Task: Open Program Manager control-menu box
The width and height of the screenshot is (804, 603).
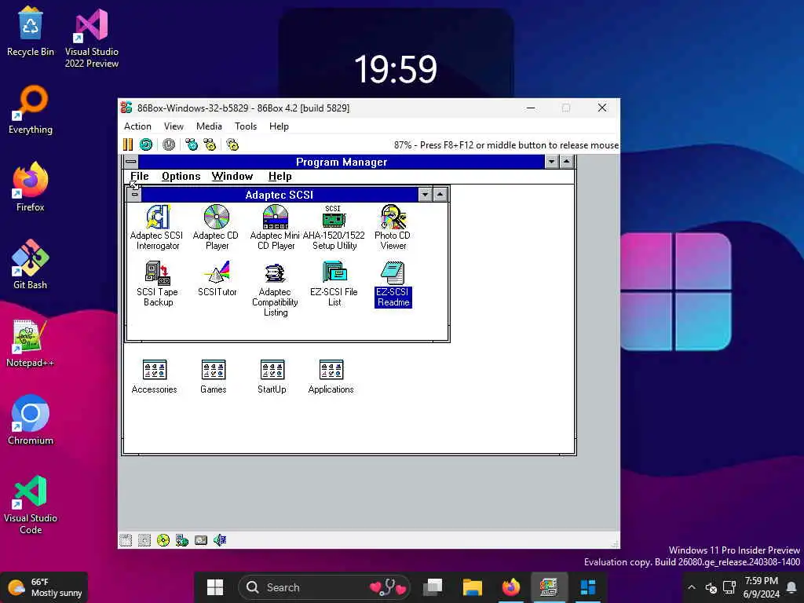Action: tap(131, 162)
